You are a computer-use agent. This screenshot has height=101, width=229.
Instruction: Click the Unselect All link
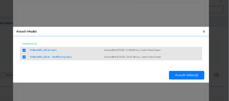click(30, 44)
